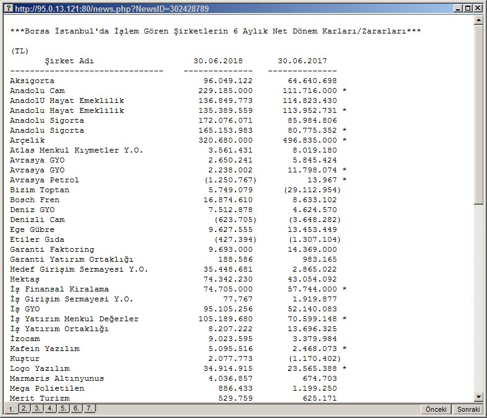This screenshot has width=487, height=418.
Task: Click İş GYO 2018 value 95.105.256
Action: pyautogui.click(x=228, y=309)
